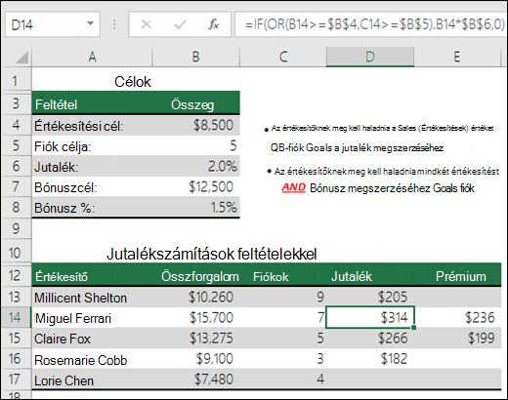Viewport: 508px width, 400px height.
Task: Select row 3 header
Action: point(16,104)
